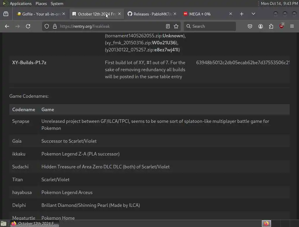Focus the rentry.org URL bar

pos(112,26)
